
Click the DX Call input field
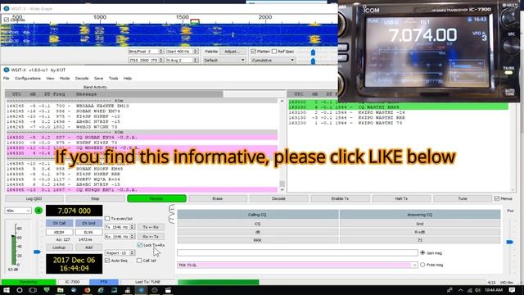59,232
